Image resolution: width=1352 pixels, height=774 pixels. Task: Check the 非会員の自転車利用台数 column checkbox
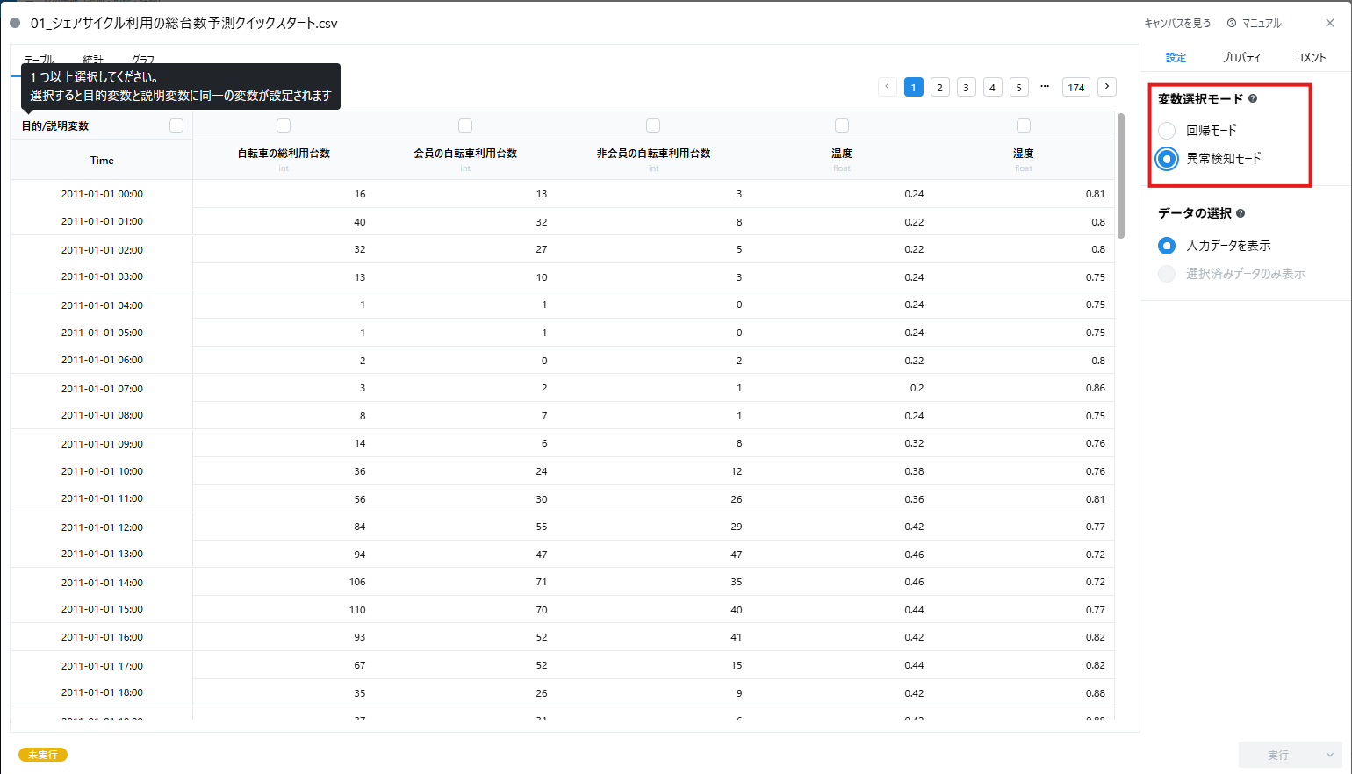tap(653, 125)
